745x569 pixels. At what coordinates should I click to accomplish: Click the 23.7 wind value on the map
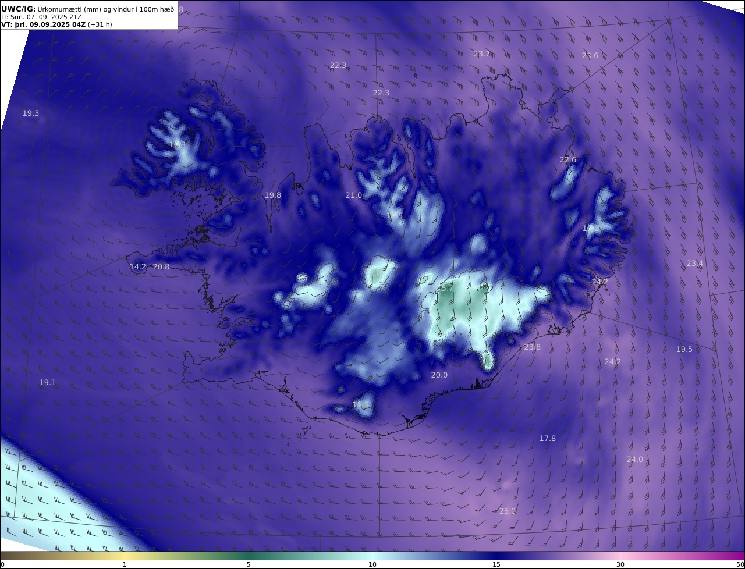[481, 54]
